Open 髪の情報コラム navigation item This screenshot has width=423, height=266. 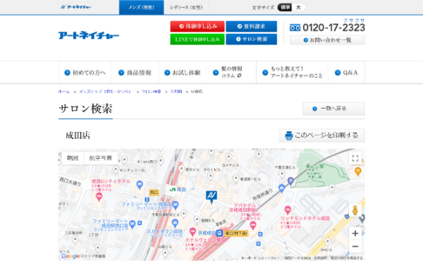pos(231,73)
